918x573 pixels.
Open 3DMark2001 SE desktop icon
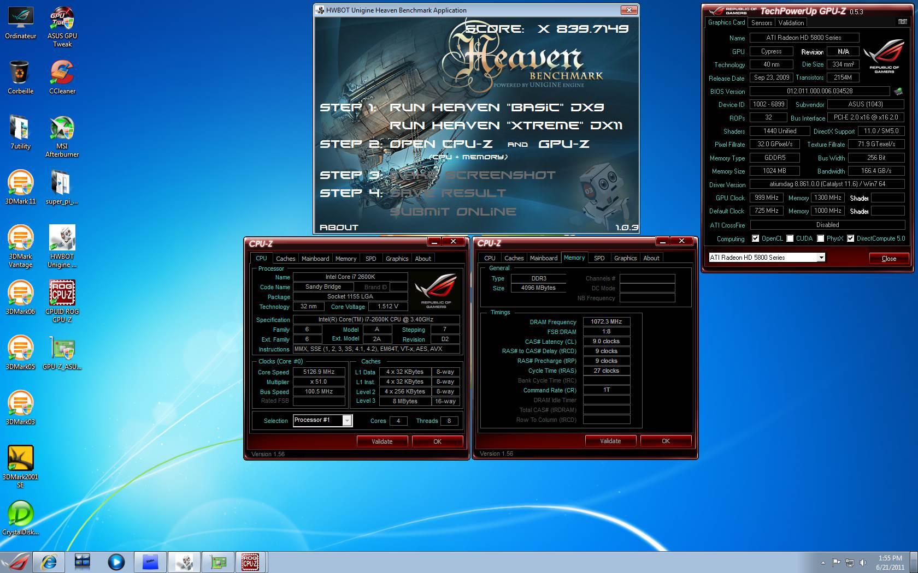21,467
